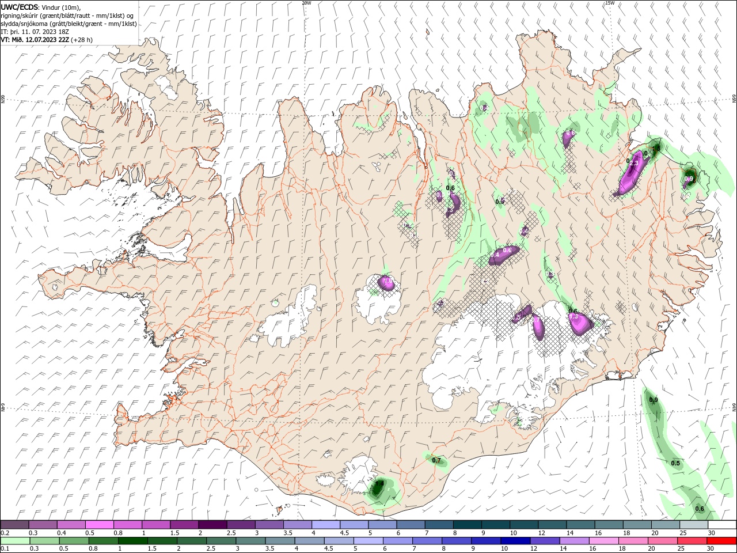Click the dark teal 8 mm snow legend swatch
The height and width of the screenshot is (553, 737).
point(468,525)
